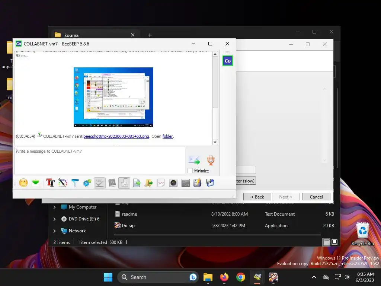
Task: Select Network in navigation pane
Action: (77, 231)
